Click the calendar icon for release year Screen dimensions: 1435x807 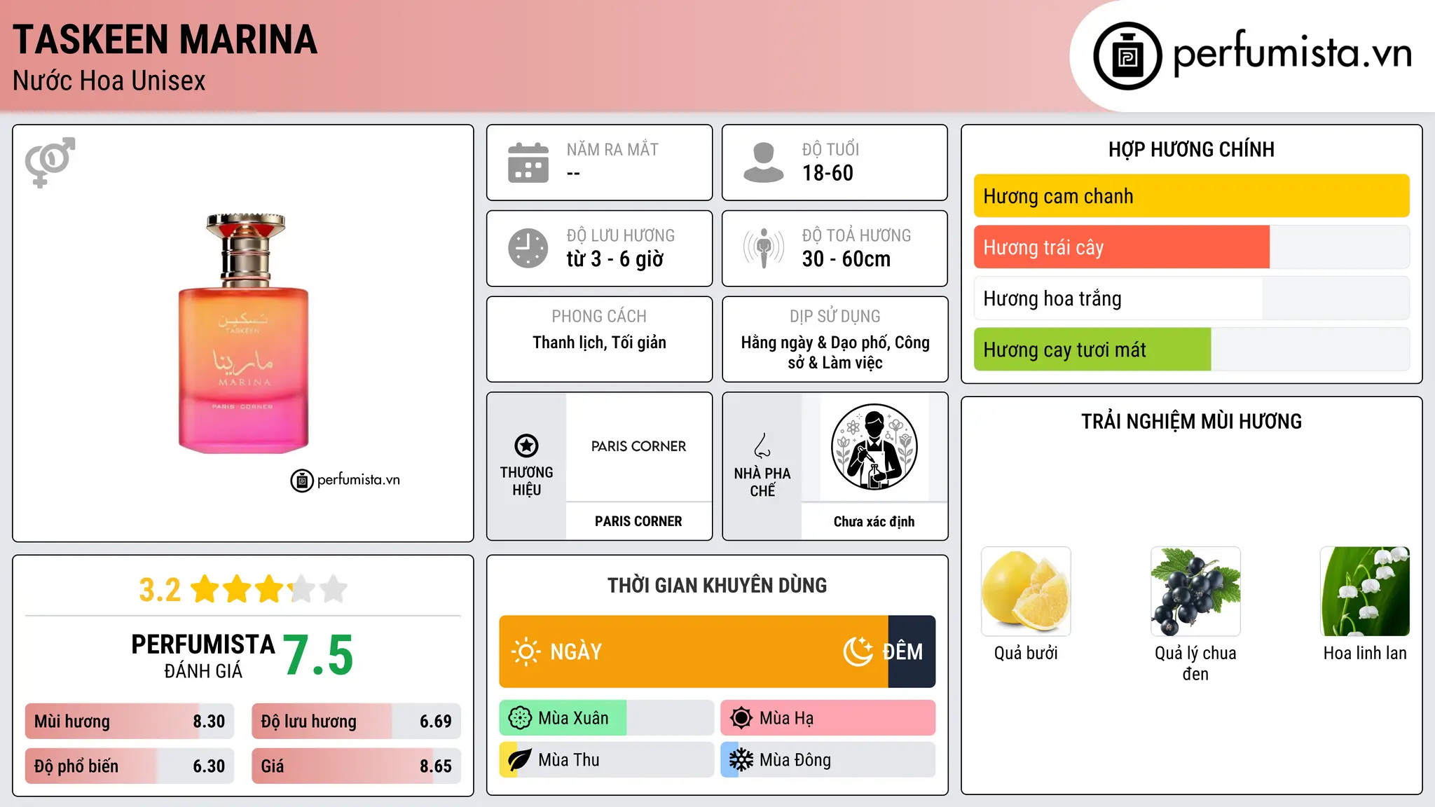[x=528, y=163]
